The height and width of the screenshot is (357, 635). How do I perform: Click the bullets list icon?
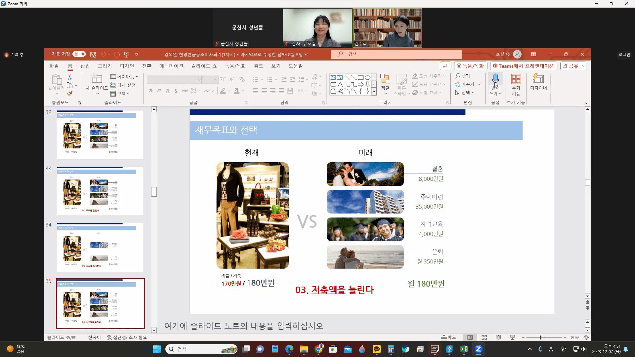255,79
